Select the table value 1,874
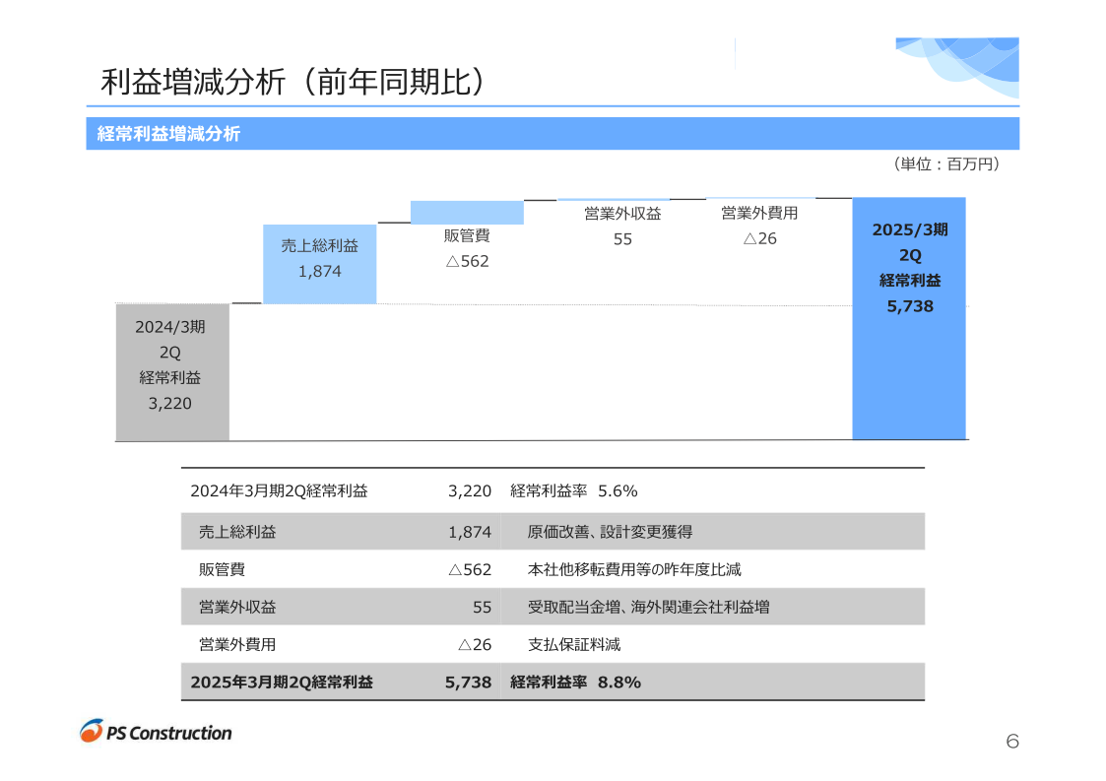Image resolution: width=1106 pixels, height=781 pixels. [470, 532]
